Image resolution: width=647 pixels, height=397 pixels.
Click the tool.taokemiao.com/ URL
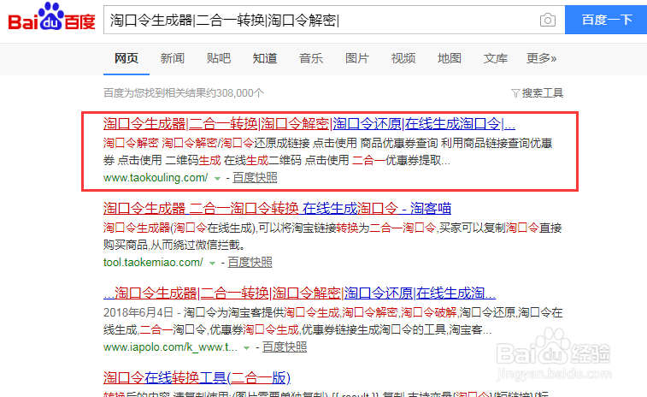[153, 263]
